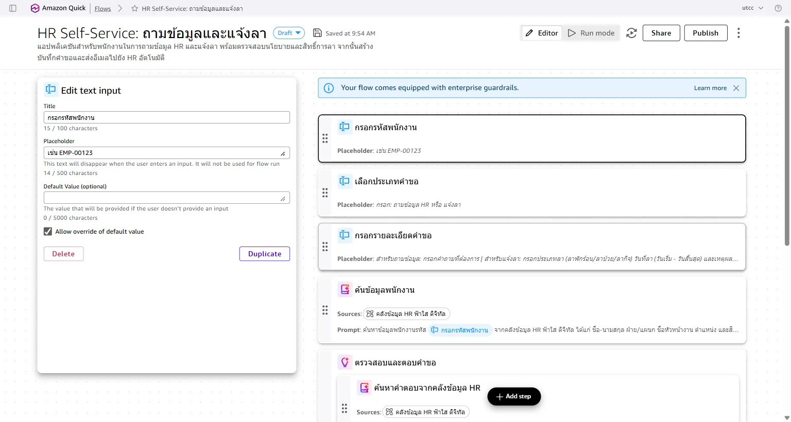Viewport: 791px width, 422px height.
Task: Open the help question mark icon
Action: click(x=778, y=8)
